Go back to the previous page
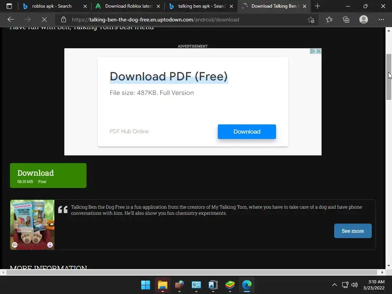The image size is (392, 294). 11,20
